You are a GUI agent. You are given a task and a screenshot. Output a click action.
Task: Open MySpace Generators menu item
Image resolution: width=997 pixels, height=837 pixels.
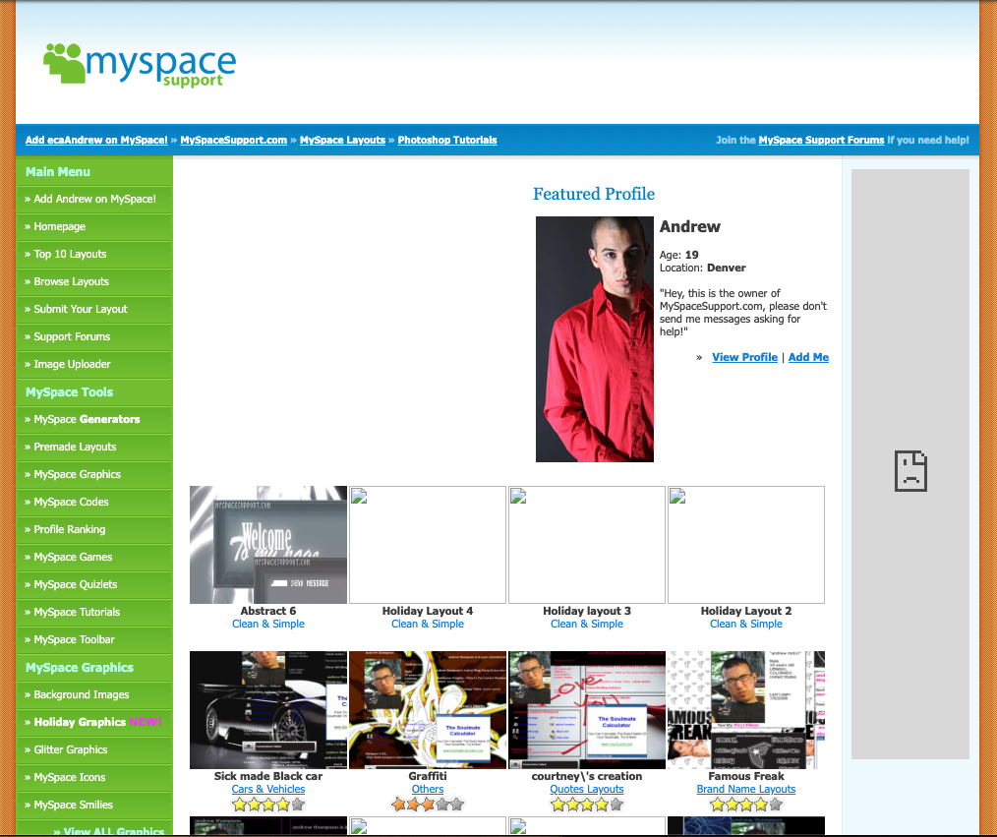pos(94,419)
